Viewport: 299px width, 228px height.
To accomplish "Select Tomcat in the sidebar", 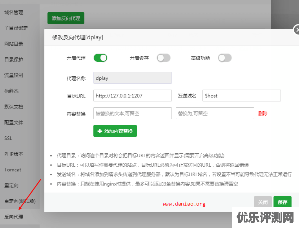I will coord(13,169).
